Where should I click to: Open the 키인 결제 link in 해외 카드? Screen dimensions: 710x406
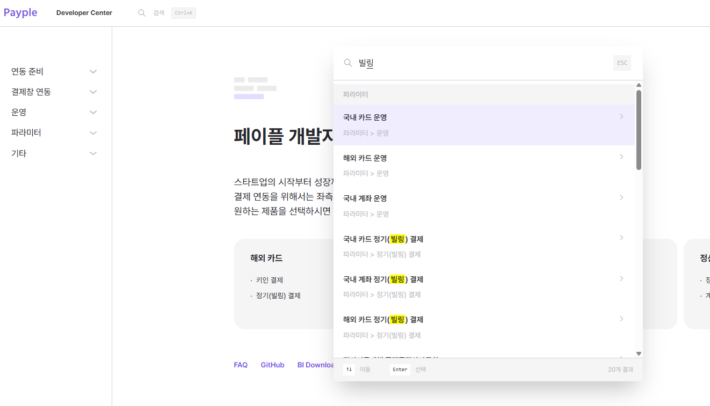270,280
